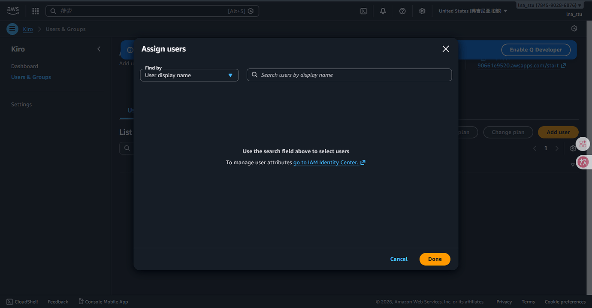Click the Change plan button
The width and height of the screenshot is (592, 308).
coord(508,132)
